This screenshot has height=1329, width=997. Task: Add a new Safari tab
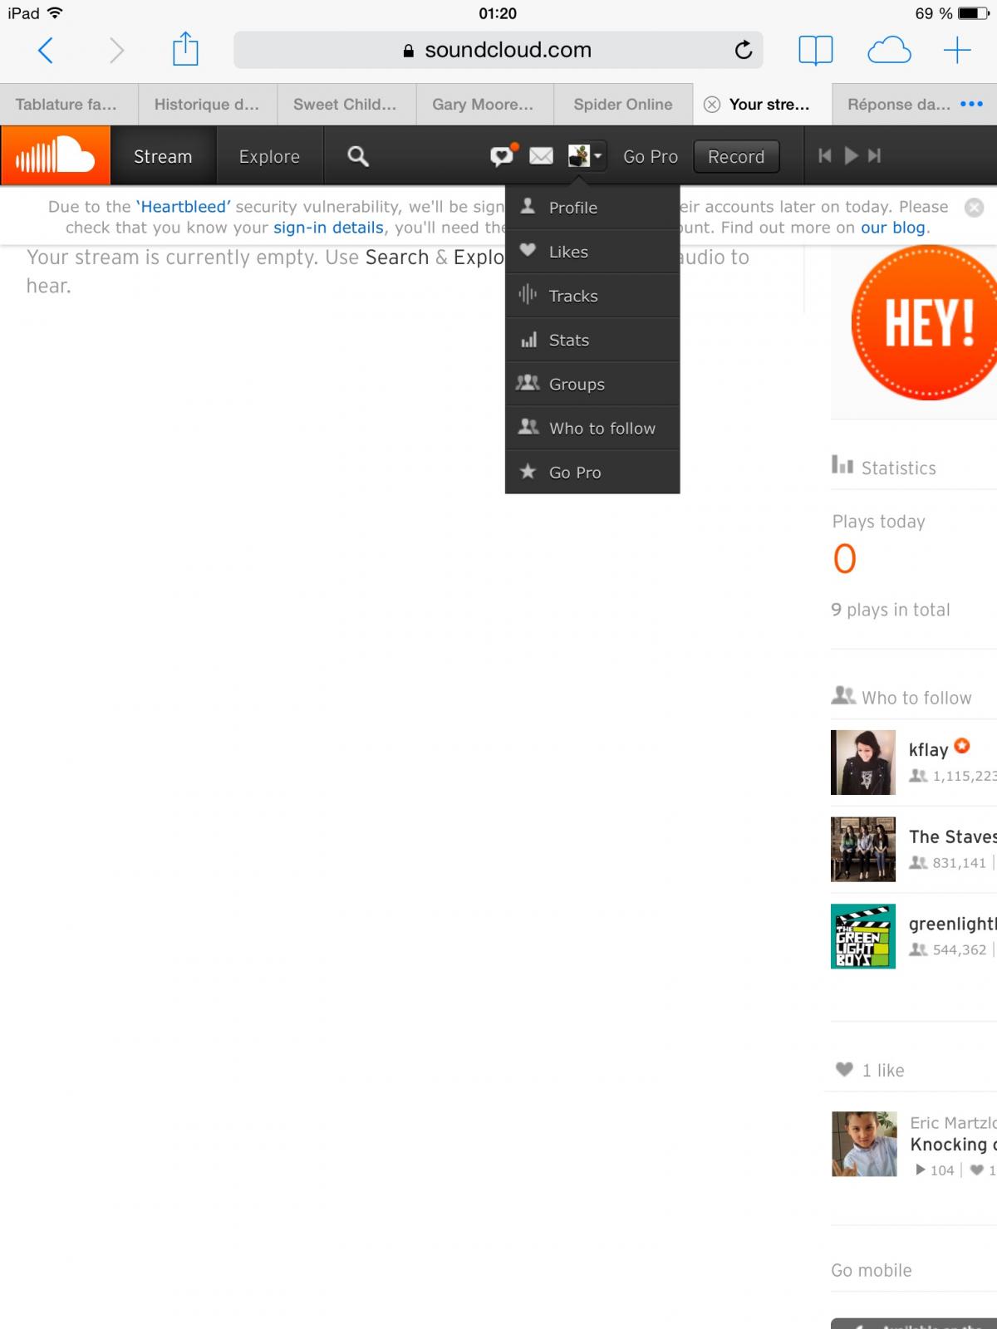point(957,51)
